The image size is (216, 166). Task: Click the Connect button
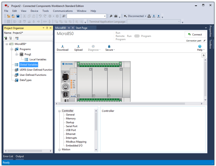click(x=195, y=34)
